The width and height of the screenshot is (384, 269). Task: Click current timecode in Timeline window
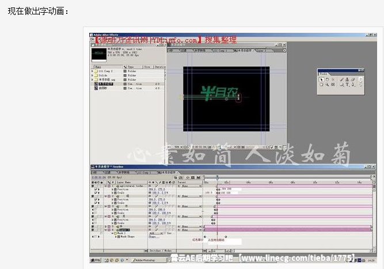pyautogui.click(x=99, y=177)
